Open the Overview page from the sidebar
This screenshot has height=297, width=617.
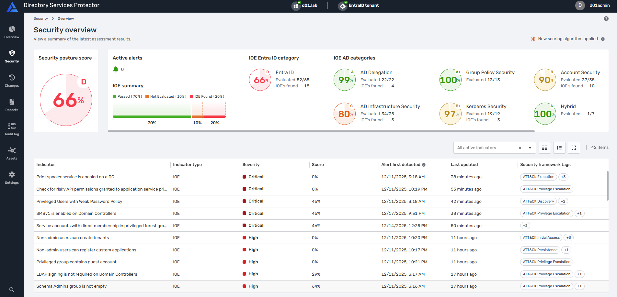[12, 32]
